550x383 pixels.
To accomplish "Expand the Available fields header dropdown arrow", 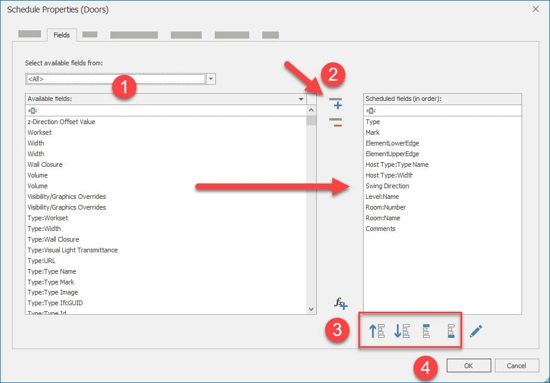I will (x=301, y=99).
